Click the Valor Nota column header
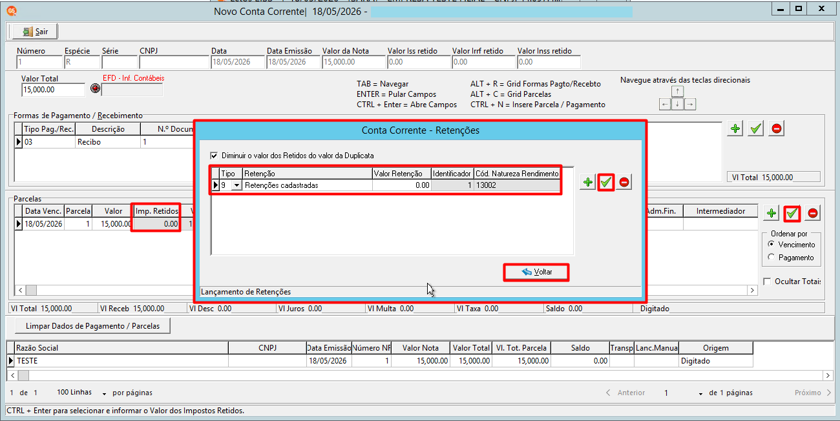 click(x=420, y=348)
